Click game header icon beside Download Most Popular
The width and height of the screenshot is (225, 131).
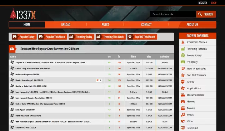pos(12,49)
